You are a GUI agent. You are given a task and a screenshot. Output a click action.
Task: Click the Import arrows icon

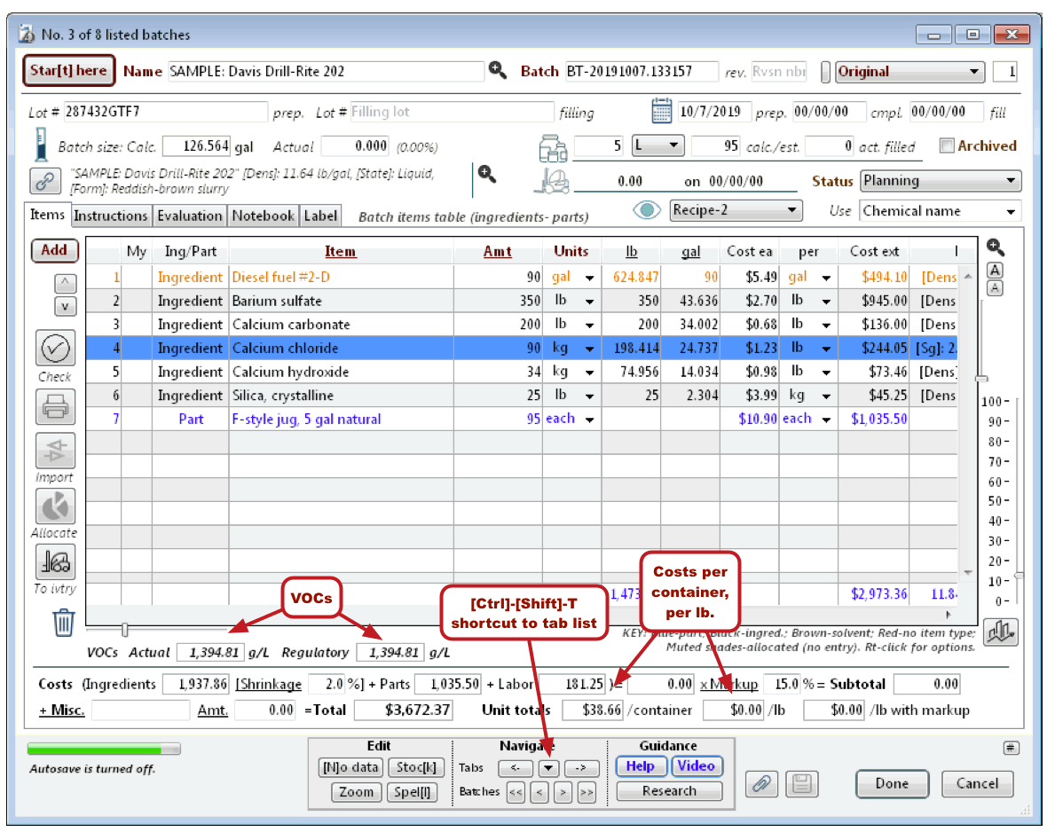pos(55,451)
